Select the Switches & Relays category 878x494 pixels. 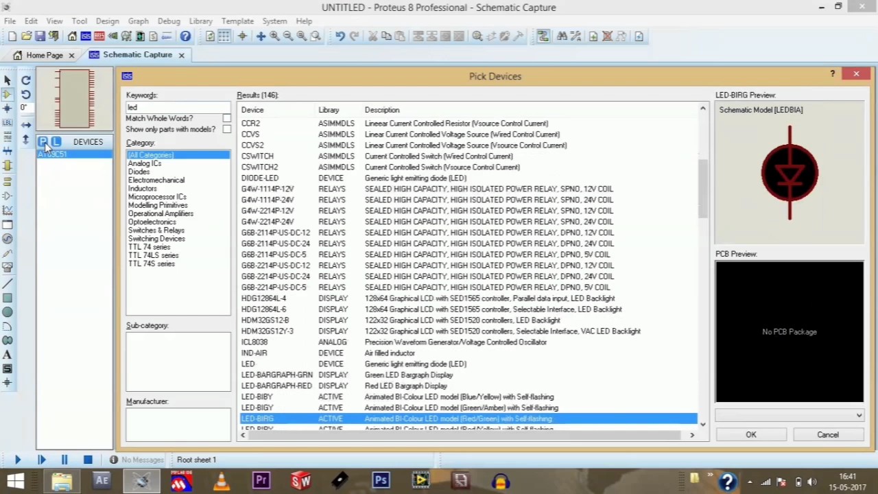click(156, 231)
